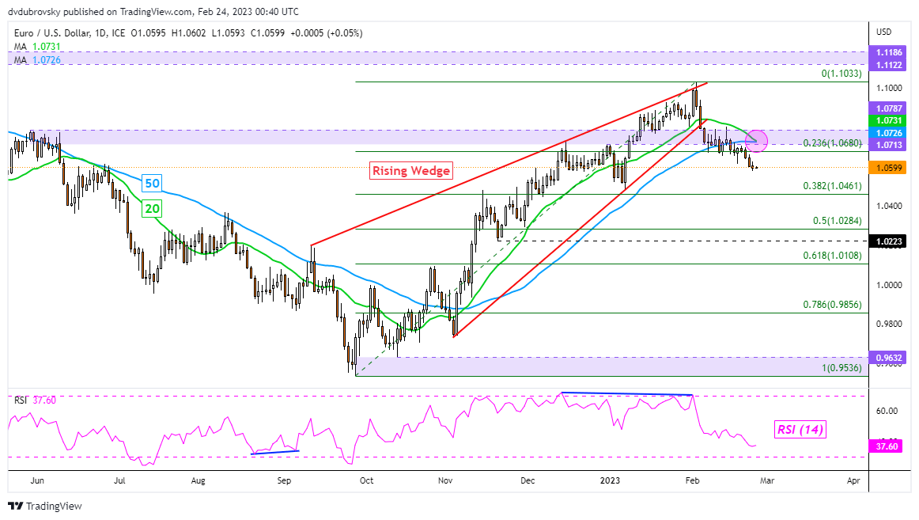This screenshot has height=520, width=919.
Task: Select the RSI (14) annotation box
Action: (x=800, y=430)
